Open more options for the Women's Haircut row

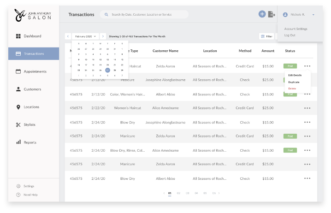tap(307, 108)
